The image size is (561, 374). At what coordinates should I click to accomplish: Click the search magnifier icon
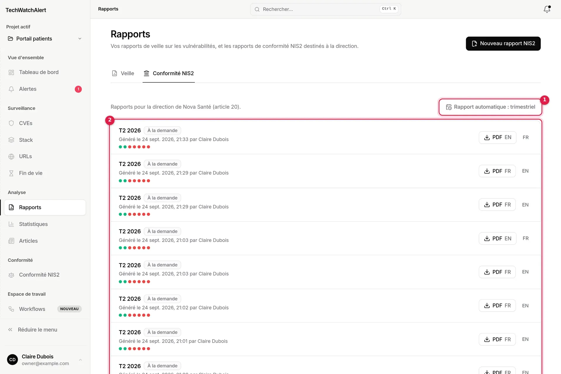coord(257,9)
